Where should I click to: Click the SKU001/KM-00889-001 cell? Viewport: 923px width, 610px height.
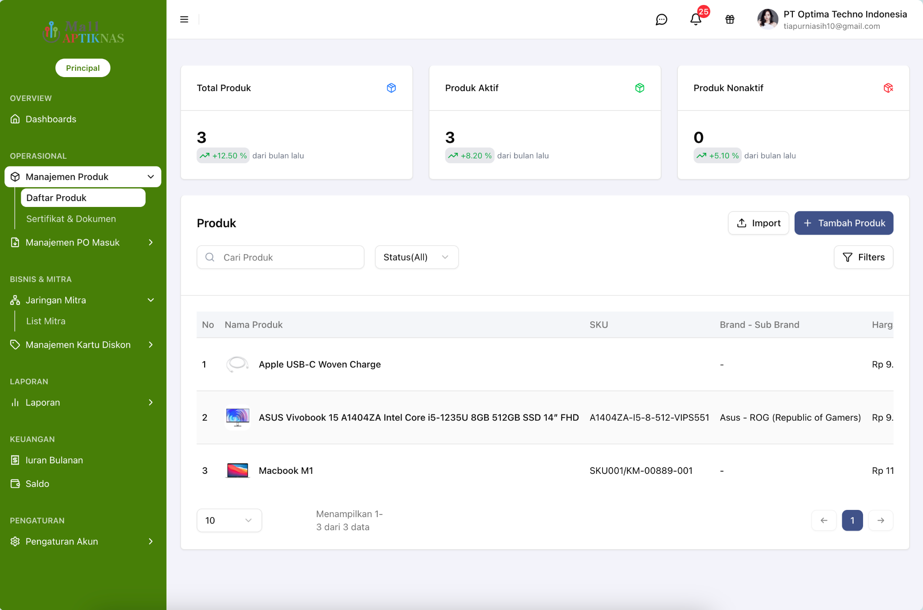(x=641, y=470)
